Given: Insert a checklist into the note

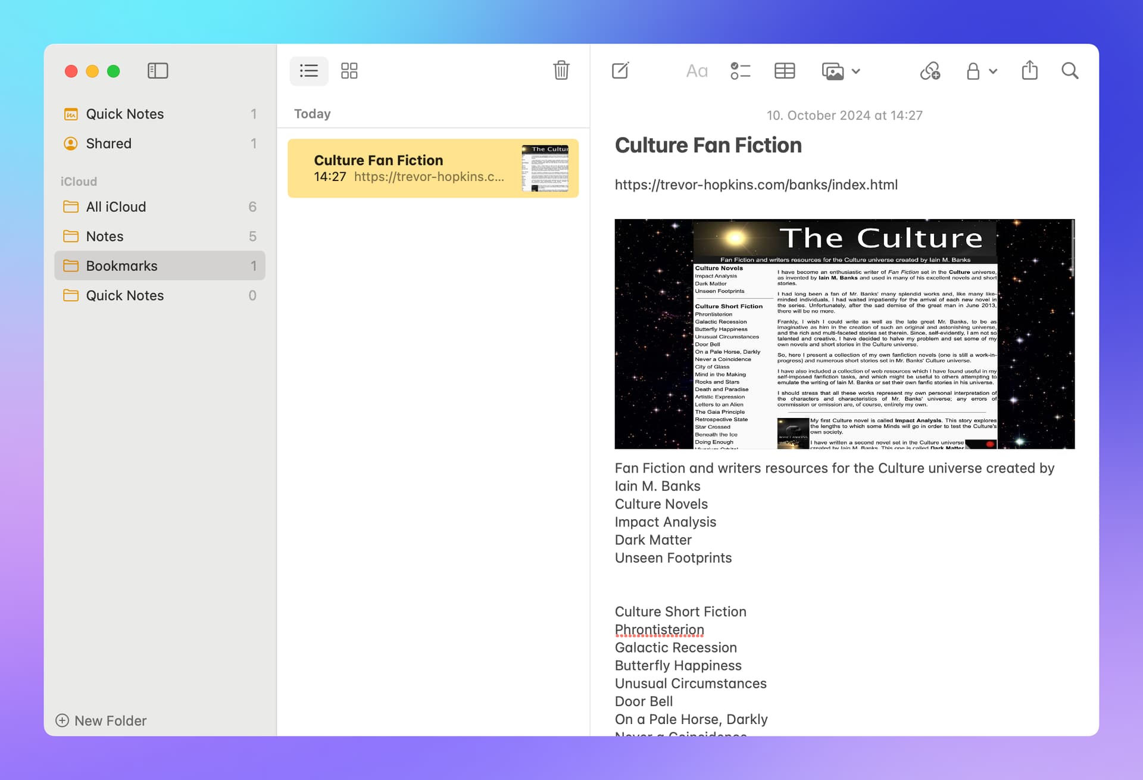Looking at the screenshot, I should (740, 71).
